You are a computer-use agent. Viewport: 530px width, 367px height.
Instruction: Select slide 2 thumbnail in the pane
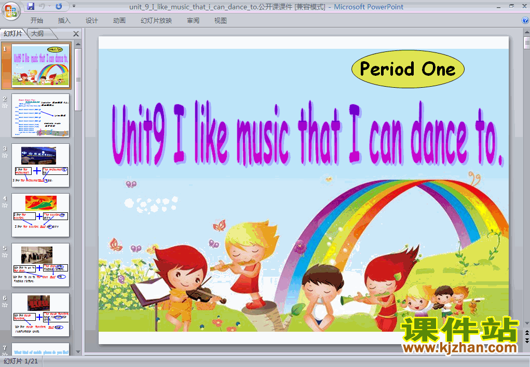point(40,116)
